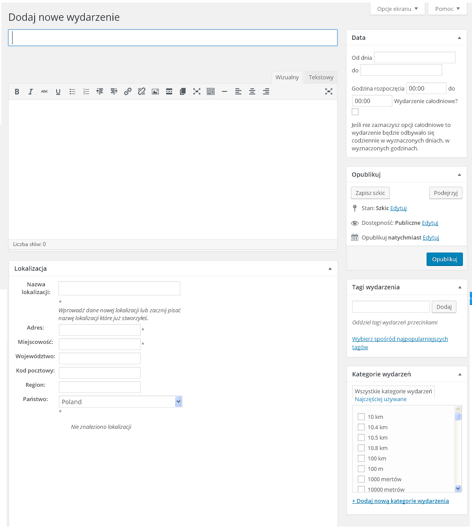
Task: Click the Od dnia date field
Action: click(x=414, y=58)
